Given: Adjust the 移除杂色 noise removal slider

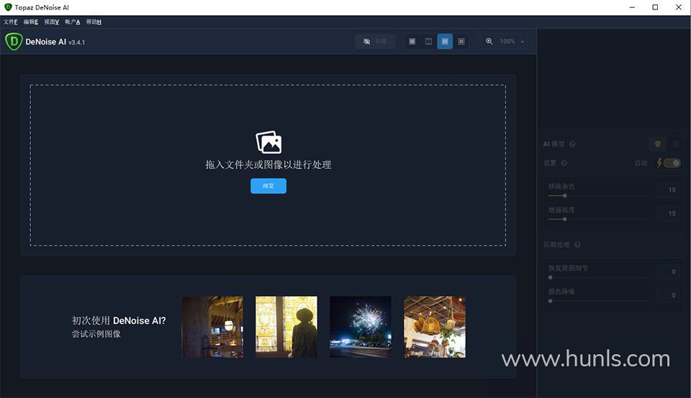Looking at the screenshot, I should (598, 195).
